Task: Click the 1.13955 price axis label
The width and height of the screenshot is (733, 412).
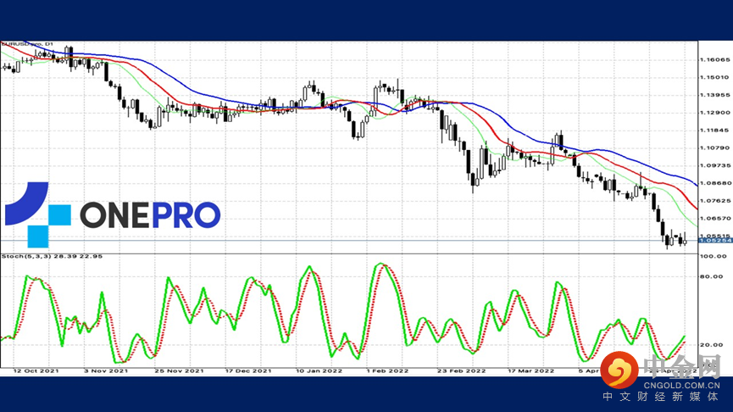Action: [714, 95]
